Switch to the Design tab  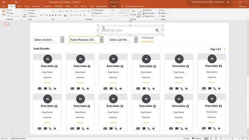click(27, 6)
